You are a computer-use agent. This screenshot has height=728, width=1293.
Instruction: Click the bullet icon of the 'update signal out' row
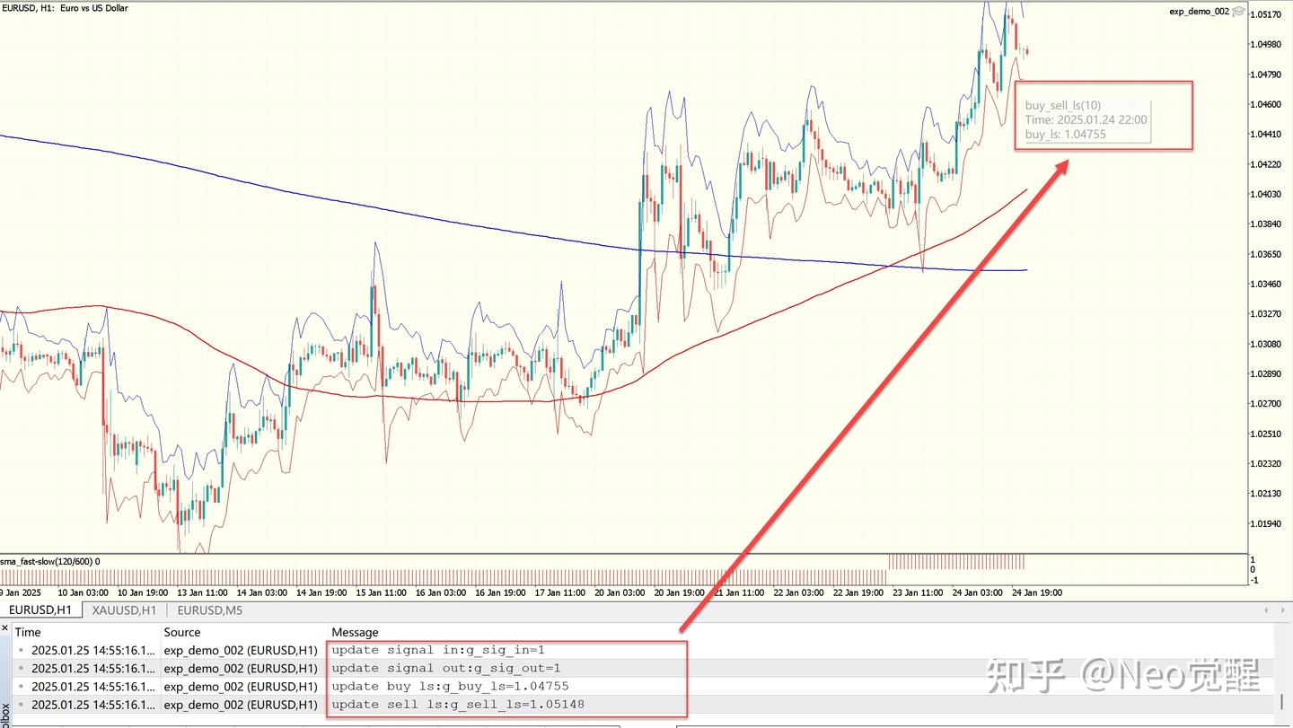pyautogui.click(x=21, y=668)
